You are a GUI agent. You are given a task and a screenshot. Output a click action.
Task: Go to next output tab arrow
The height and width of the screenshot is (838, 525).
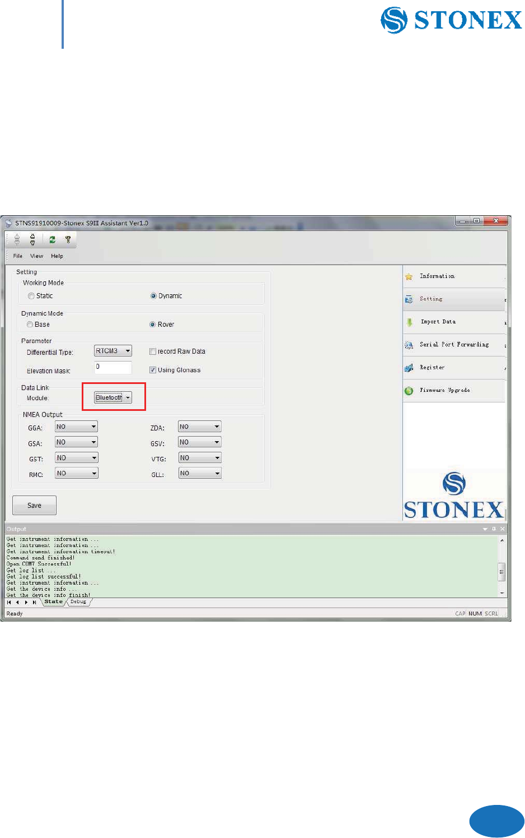point(26,602)
